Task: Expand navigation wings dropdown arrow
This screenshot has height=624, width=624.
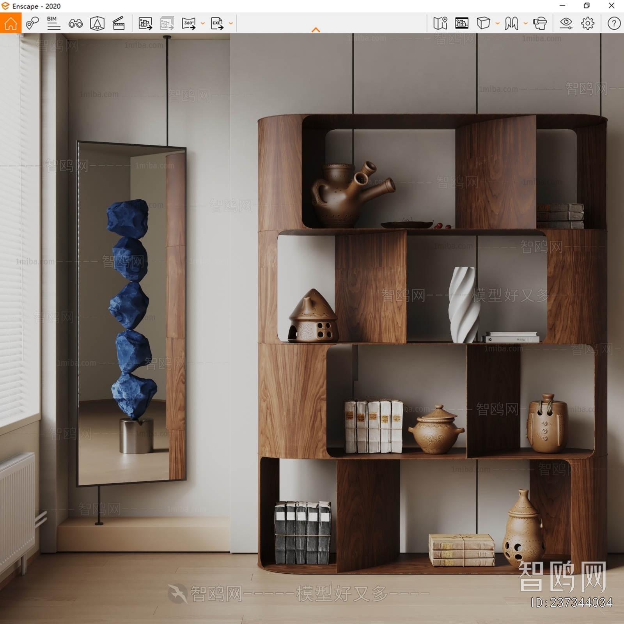Action: 526,23
